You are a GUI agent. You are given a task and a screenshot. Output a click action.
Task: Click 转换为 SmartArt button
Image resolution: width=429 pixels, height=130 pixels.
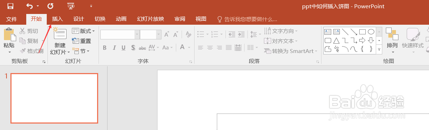click(x=291, y=51)
